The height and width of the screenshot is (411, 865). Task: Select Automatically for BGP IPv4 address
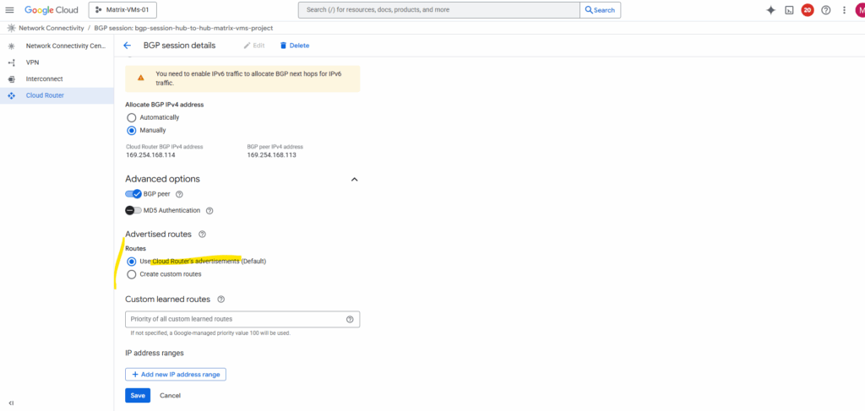click(x=131, y=117)
